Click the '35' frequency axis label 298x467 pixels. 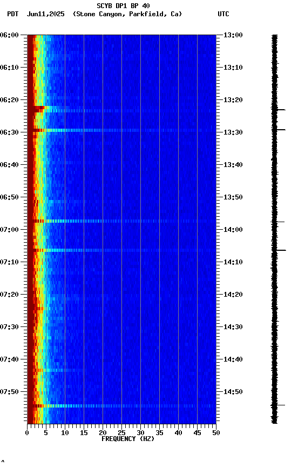click(x=159, y=433)
